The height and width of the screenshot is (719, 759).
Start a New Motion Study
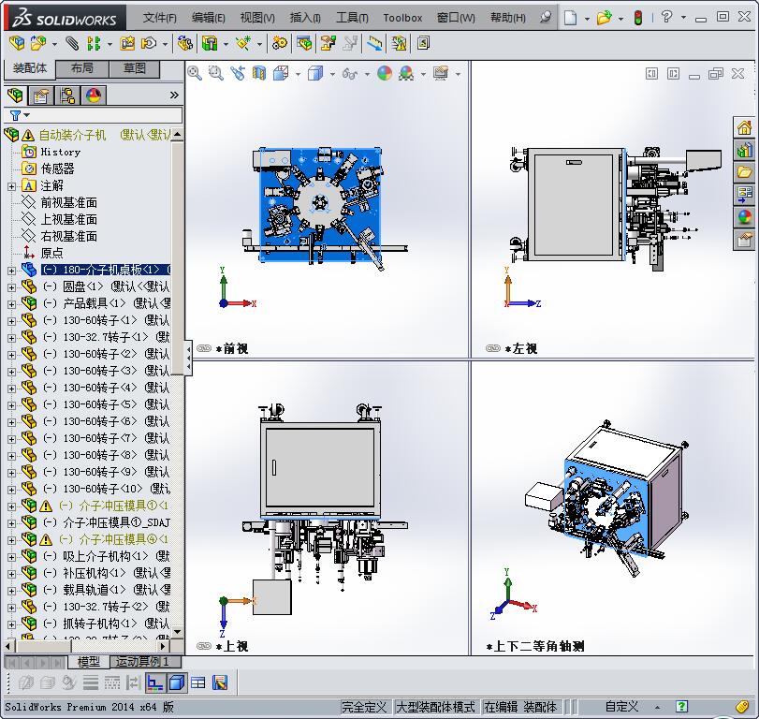click(279, 44)
